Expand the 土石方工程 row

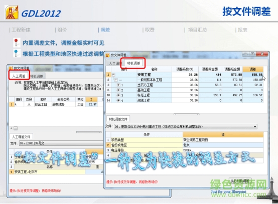[x=118, y=85]
